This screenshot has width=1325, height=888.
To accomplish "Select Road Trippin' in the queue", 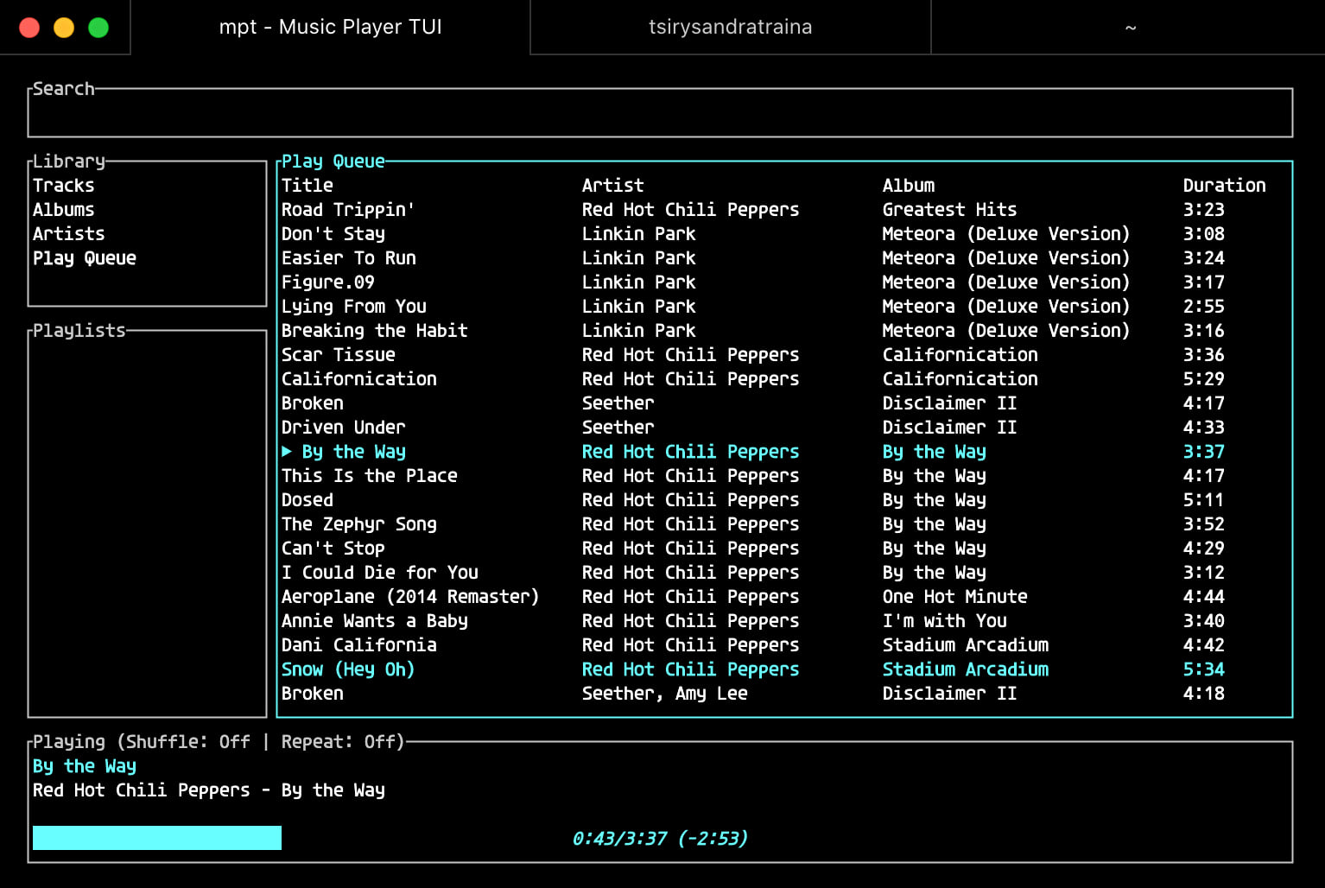I will (784, 210).
